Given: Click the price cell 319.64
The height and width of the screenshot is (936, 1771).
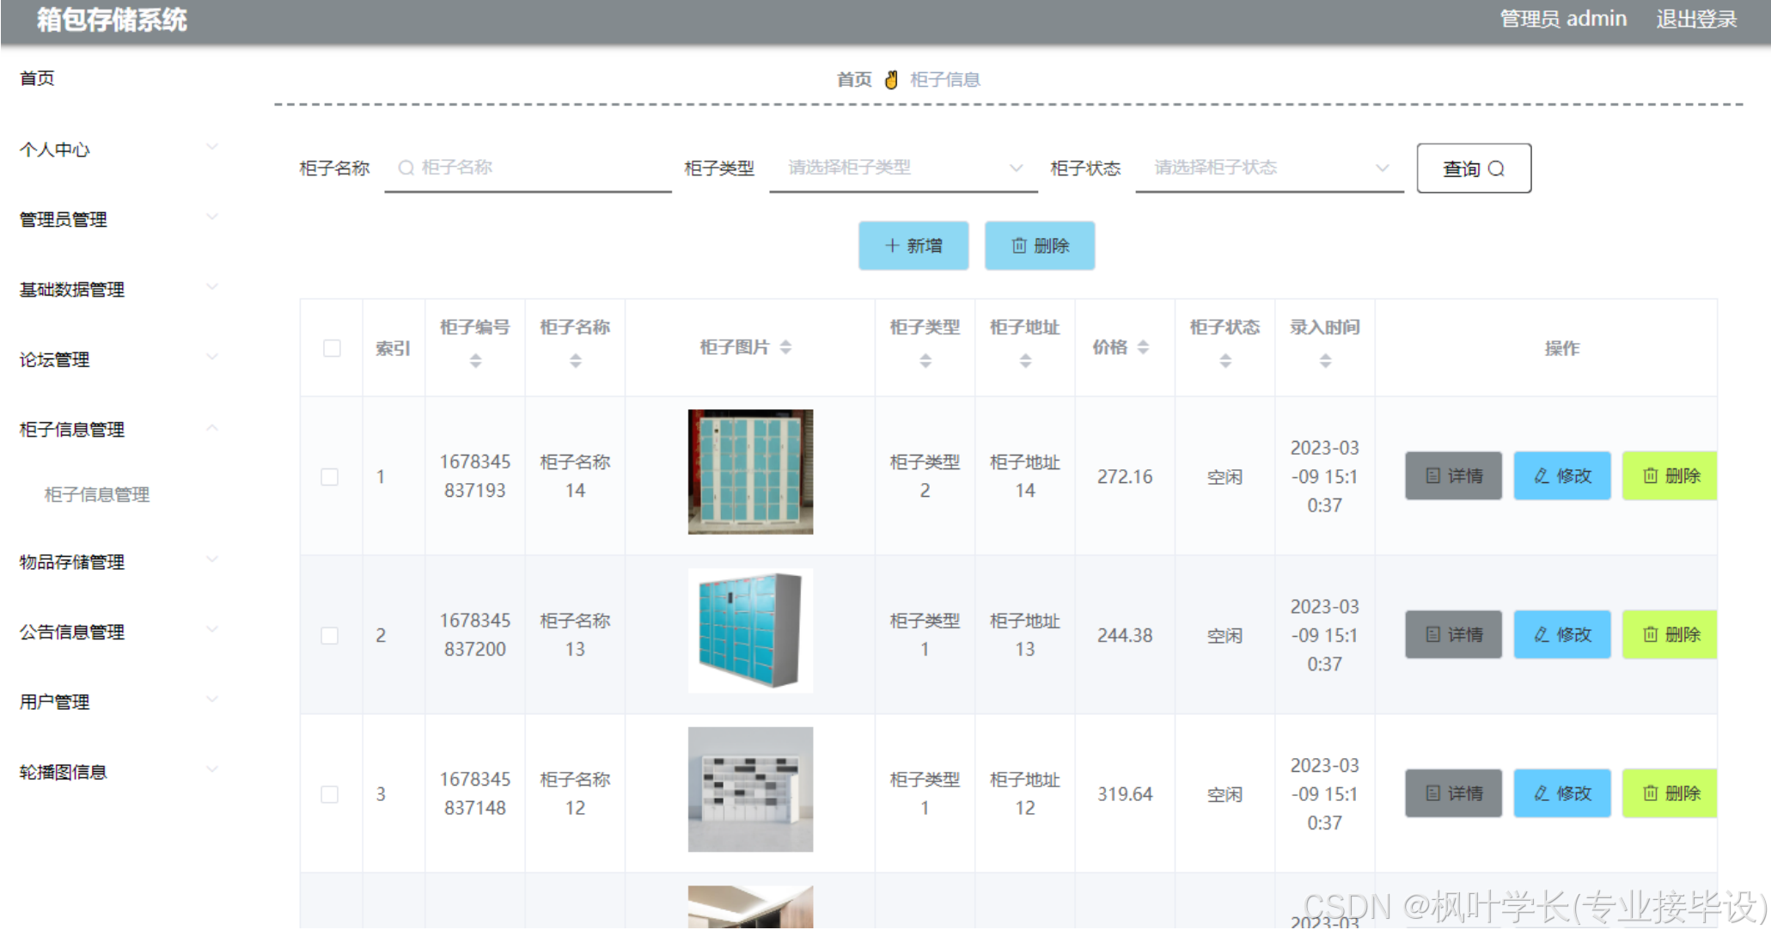Looking at the screenshot, I should coord(1125,794).
